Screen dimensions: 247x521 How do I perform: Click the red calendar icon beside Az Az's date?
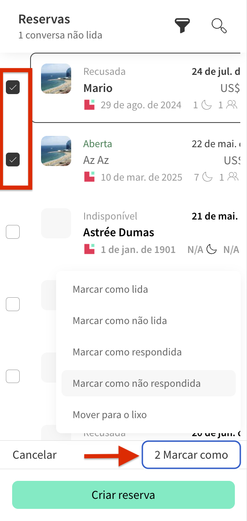point(88,177)
